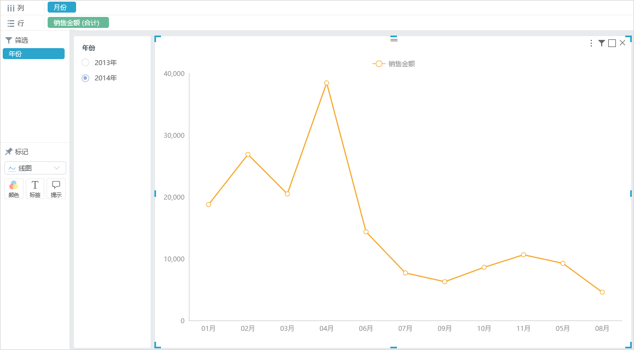Click the 年份 filter panel title
Viewport: 634px width, 350px height.
tap(89, 48)
